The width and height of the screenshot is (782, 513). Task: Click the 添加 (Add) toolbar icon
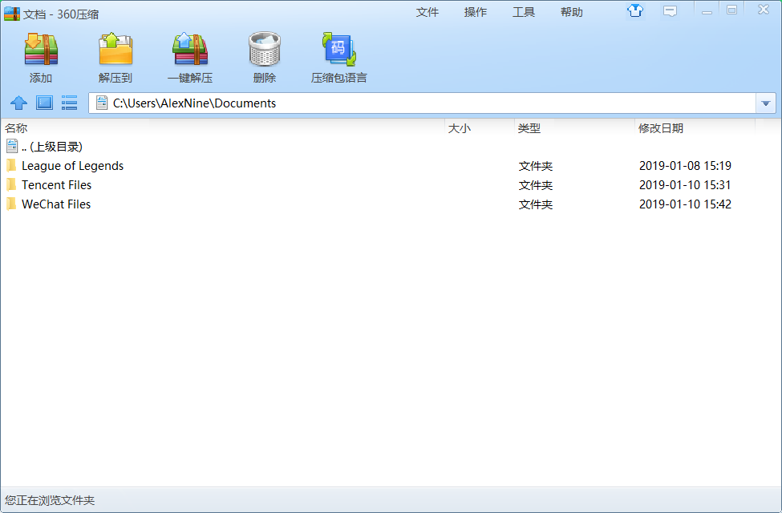tap(41, 49)
